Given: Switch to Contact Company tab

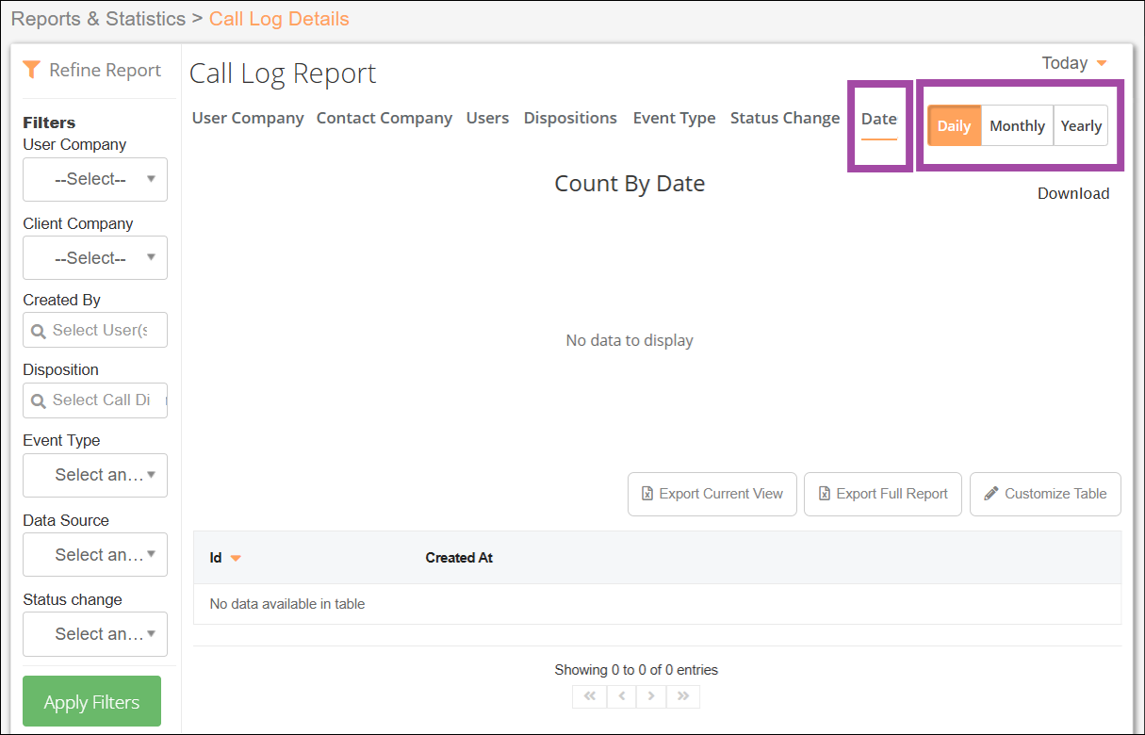Looking at the screenshot, I should (384, 118).
